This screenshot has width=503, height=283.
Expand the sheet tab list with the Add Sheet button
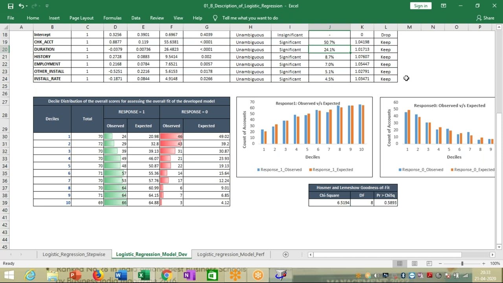[x=285, y=254]
